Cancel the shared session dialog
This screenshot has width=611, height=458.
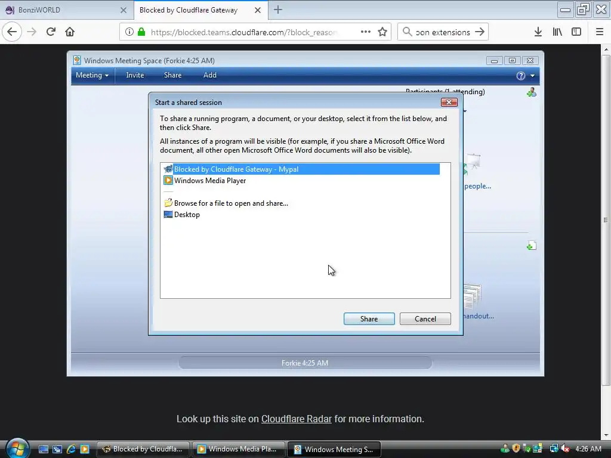point(425,318)
